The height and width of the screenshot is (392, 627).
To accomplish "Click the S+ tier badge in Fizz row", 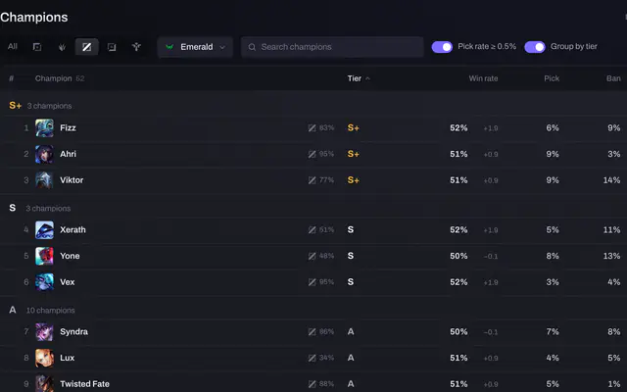I will (x=353, y=128).
